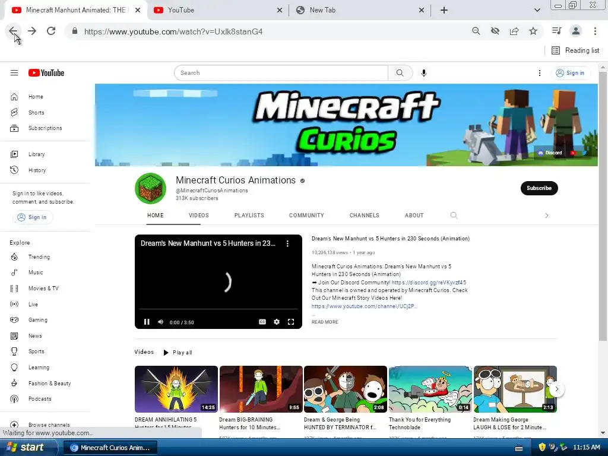
Task: Bookmark this page with the star
Action: click(x=533, y=31)
